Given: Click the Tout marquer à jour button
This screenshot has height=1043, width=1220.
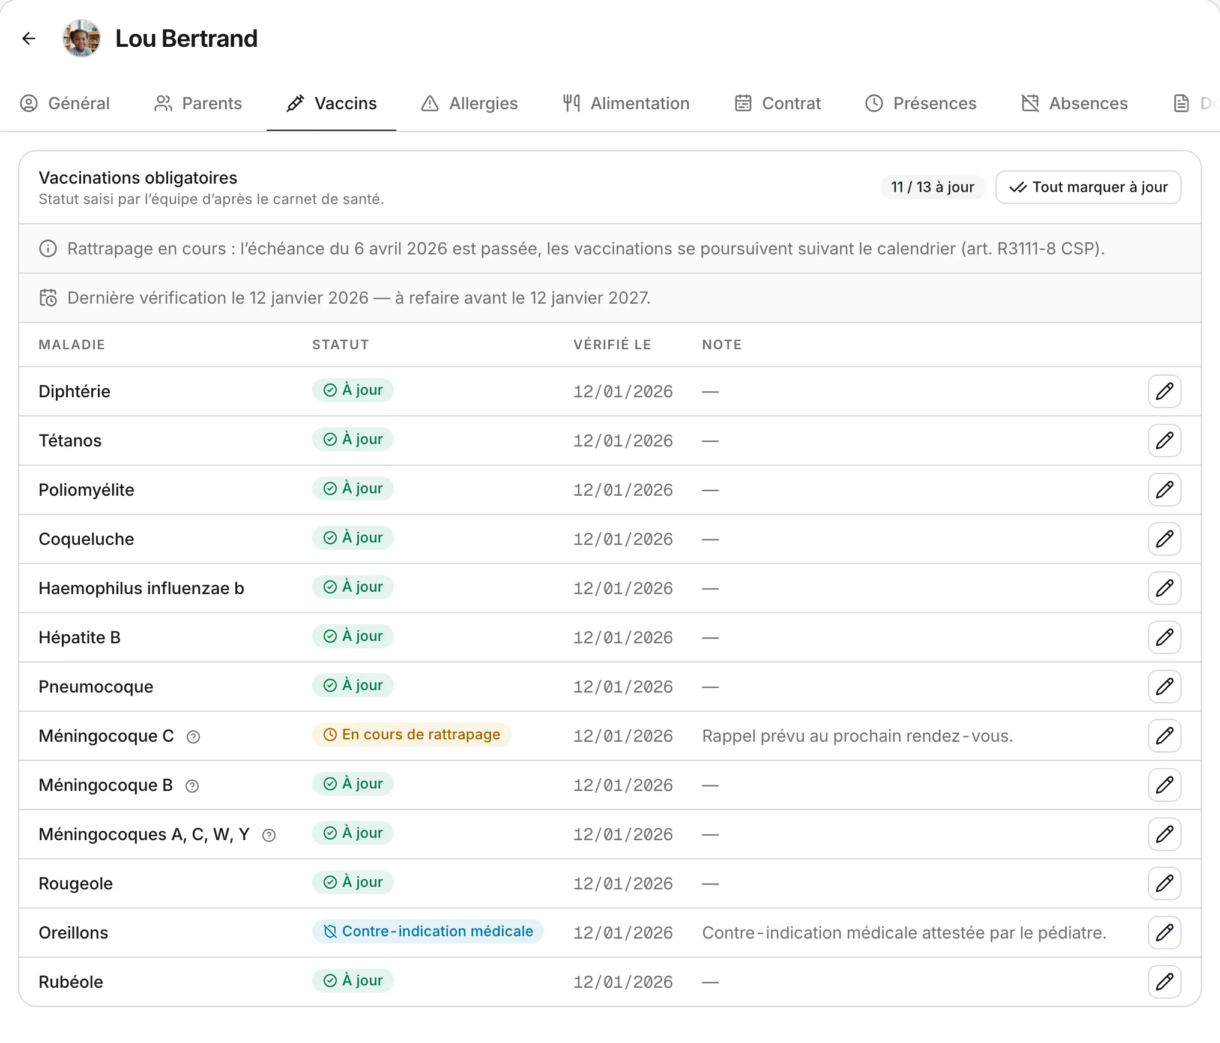Looking at the screenshot, I should [x=1088, y=187].
